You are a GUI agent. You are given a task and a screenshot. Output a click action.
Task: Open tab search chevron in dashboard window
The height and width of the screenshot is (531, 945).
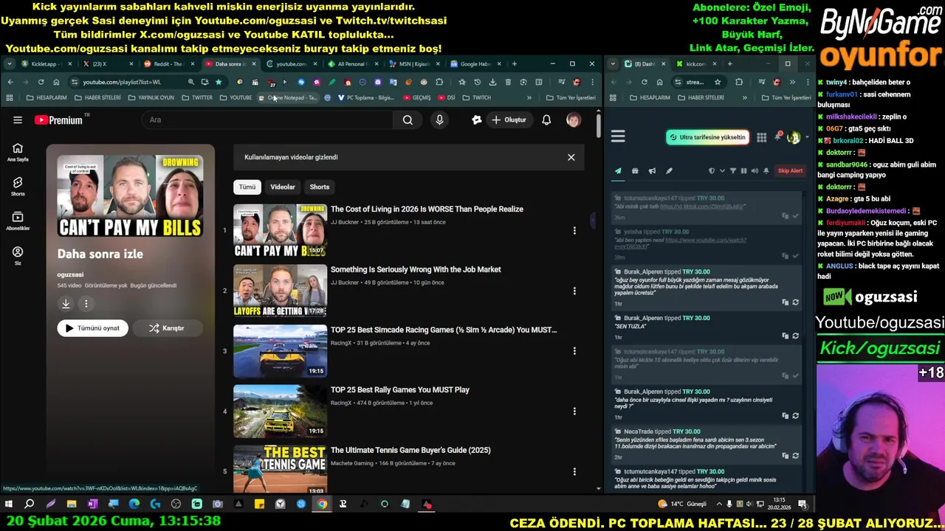coord(613,64)
